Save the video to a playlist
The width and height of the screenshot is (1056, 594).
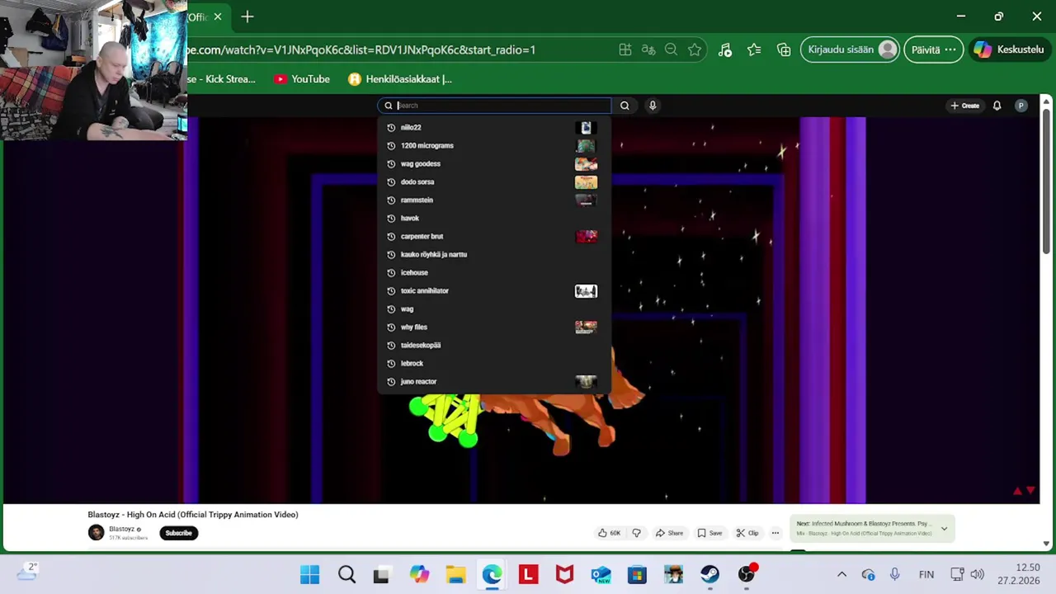709,533
